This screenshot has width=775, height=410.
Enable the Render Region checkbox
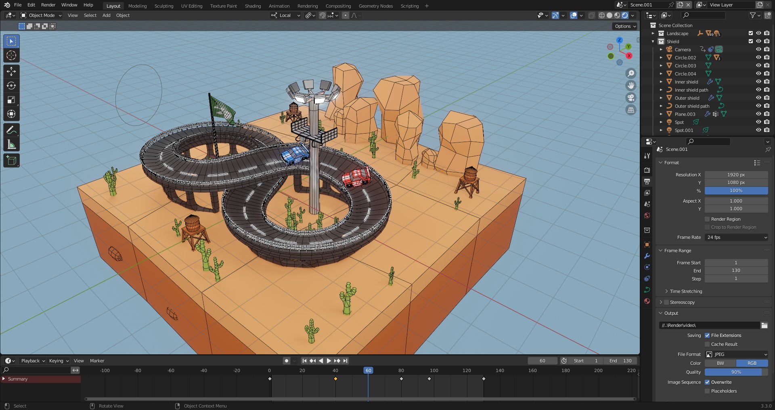(707, 219)
